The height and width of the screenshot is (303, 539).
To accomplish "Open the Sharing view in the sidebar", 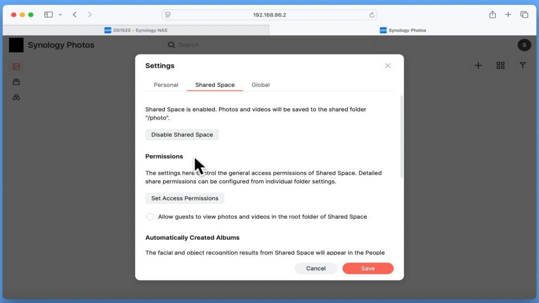I will (16, 97).
